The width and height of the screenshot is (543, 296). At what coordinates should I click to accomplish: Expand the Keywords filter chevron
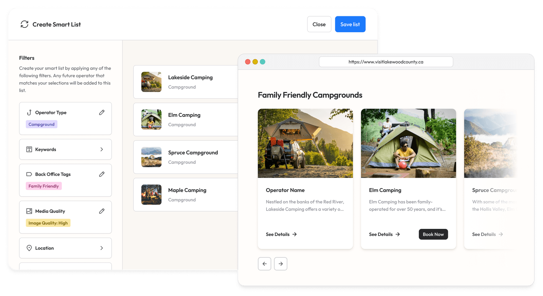point(102,150)
